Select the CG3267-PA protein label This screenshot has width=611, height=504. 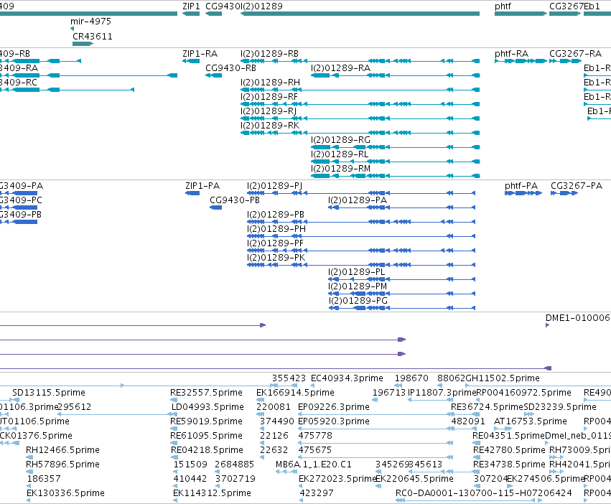pos(577,186)
